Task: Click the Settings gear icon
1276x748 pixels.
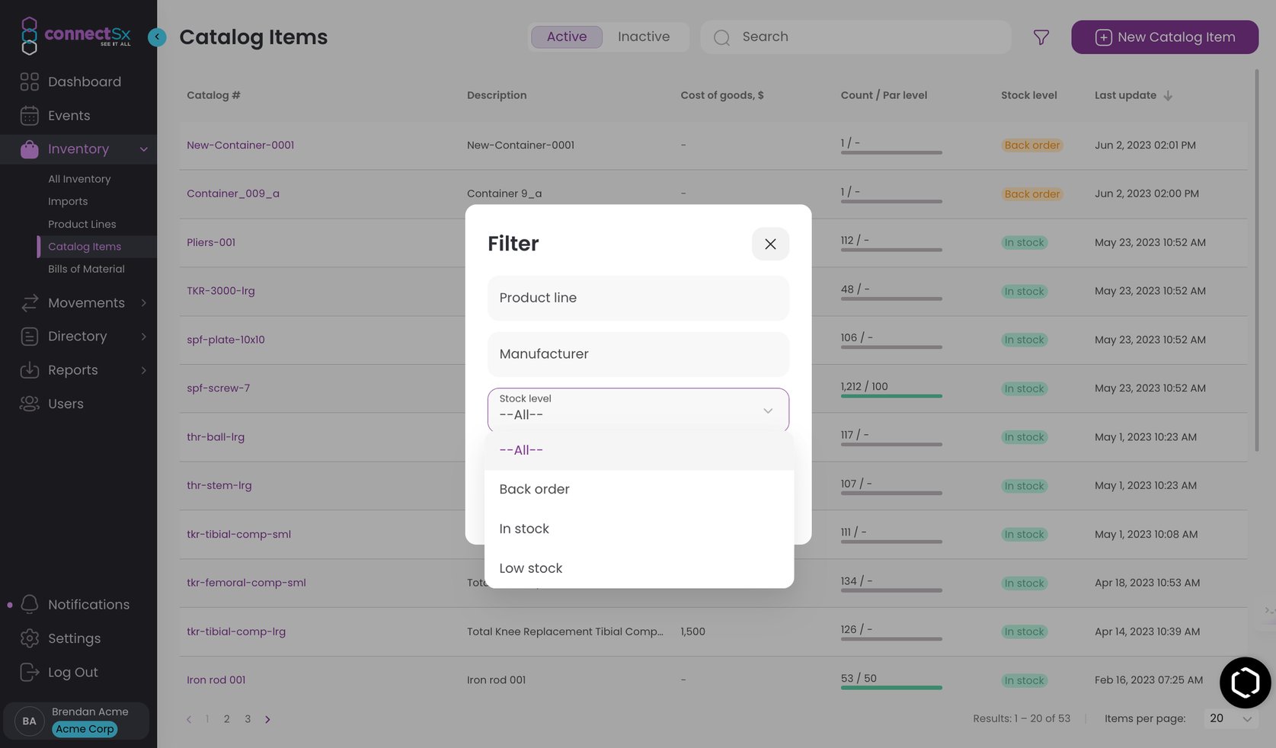Action: pos(30,638)
